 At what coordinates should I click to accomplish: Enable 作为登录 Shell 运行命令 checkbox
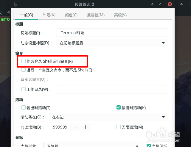(23, 61)
